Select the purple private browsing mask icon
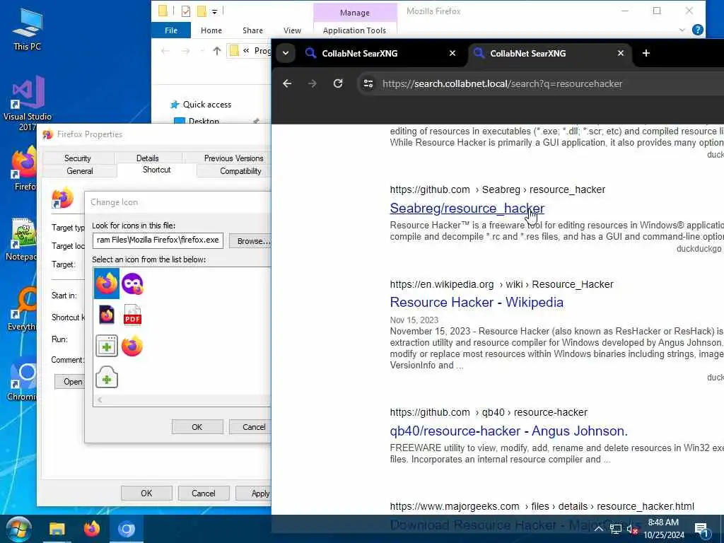This screenshot has height=543, width=724. (132, 284)
